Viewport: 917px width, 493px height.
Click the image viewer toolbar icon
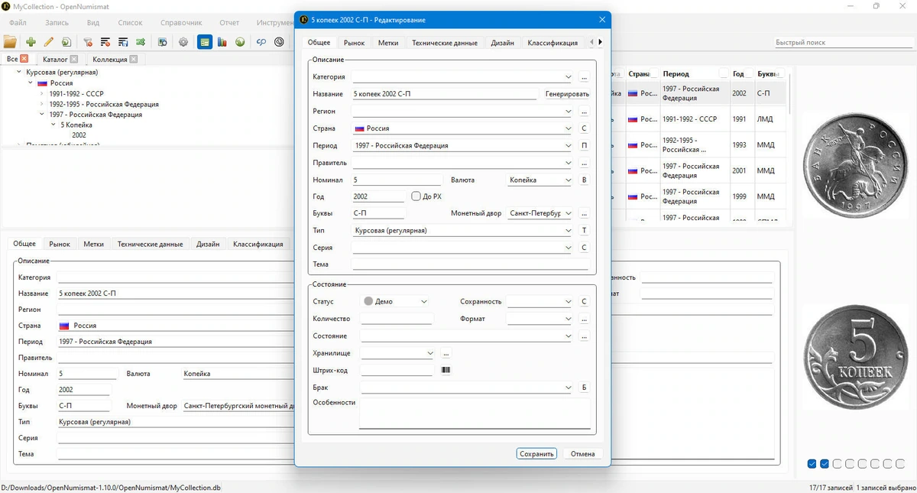(x=163, y=42)
